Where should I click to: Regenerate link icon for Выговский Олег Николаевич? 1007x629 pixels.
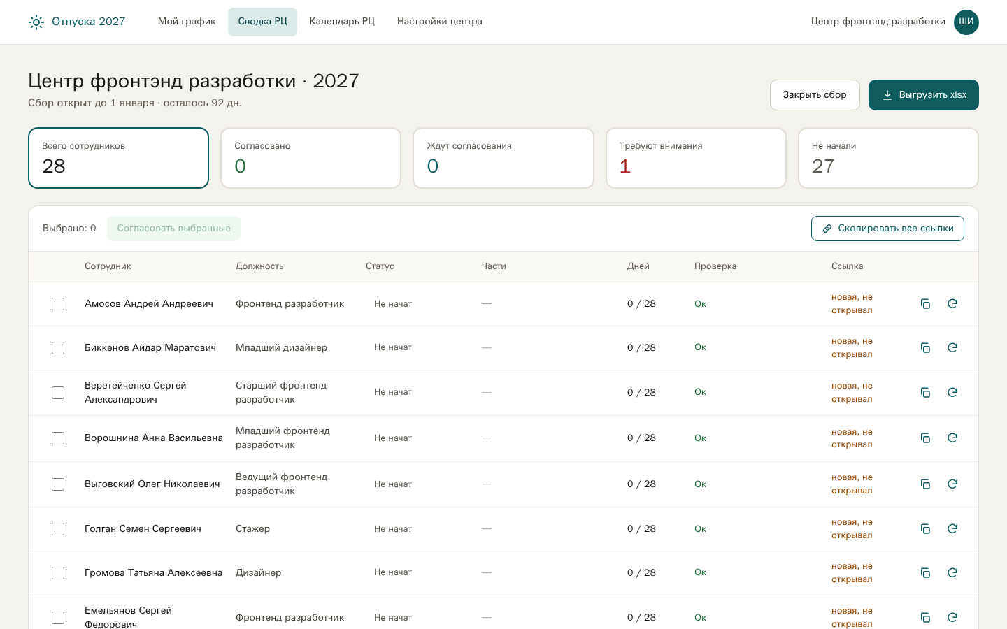point(952,484)
